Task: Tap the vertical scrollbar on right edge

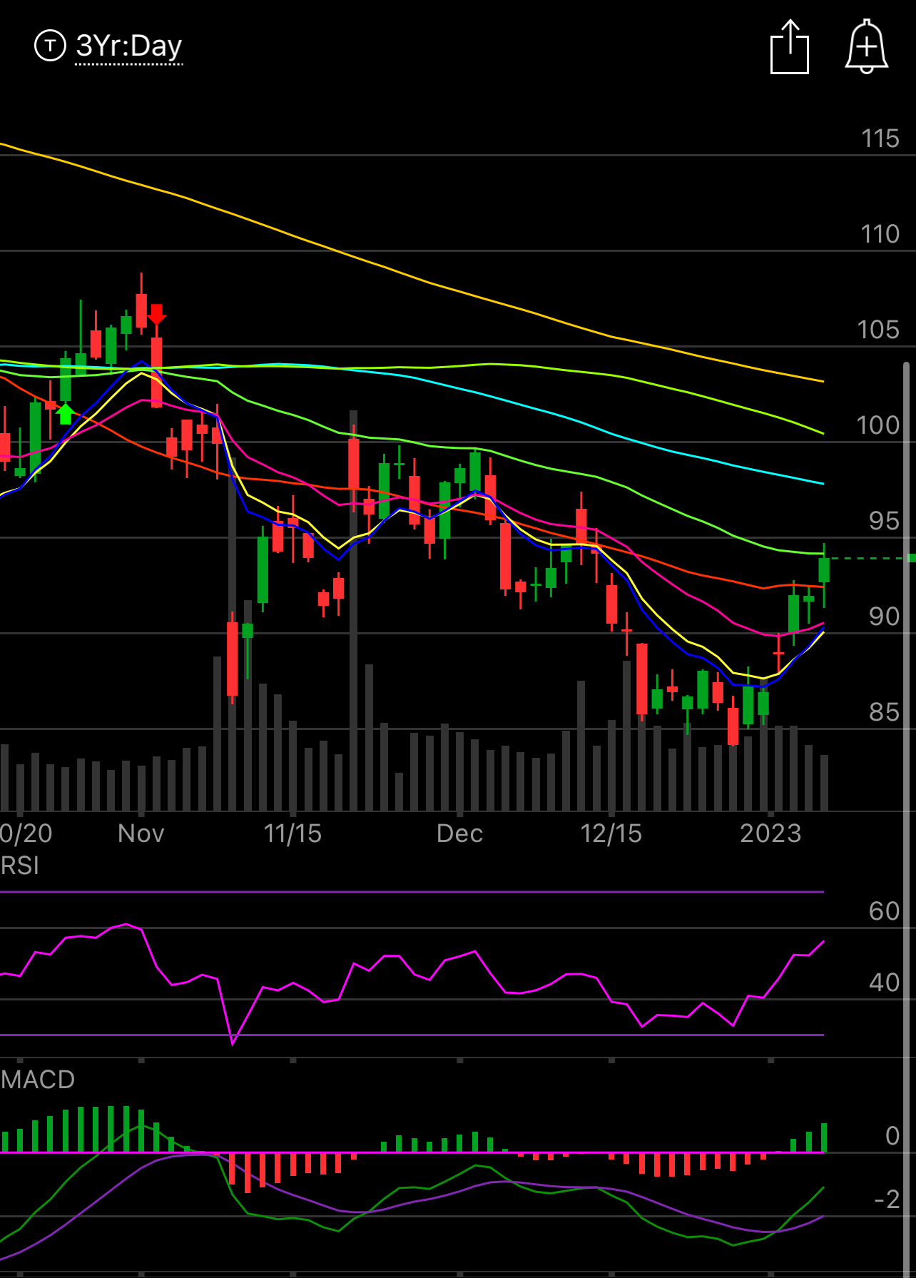Action: 906,819
